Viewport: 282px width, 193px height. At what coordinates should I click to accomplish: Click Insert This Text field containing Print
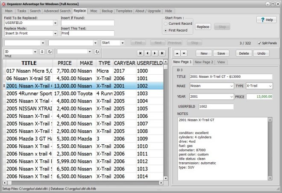(88, 33)
